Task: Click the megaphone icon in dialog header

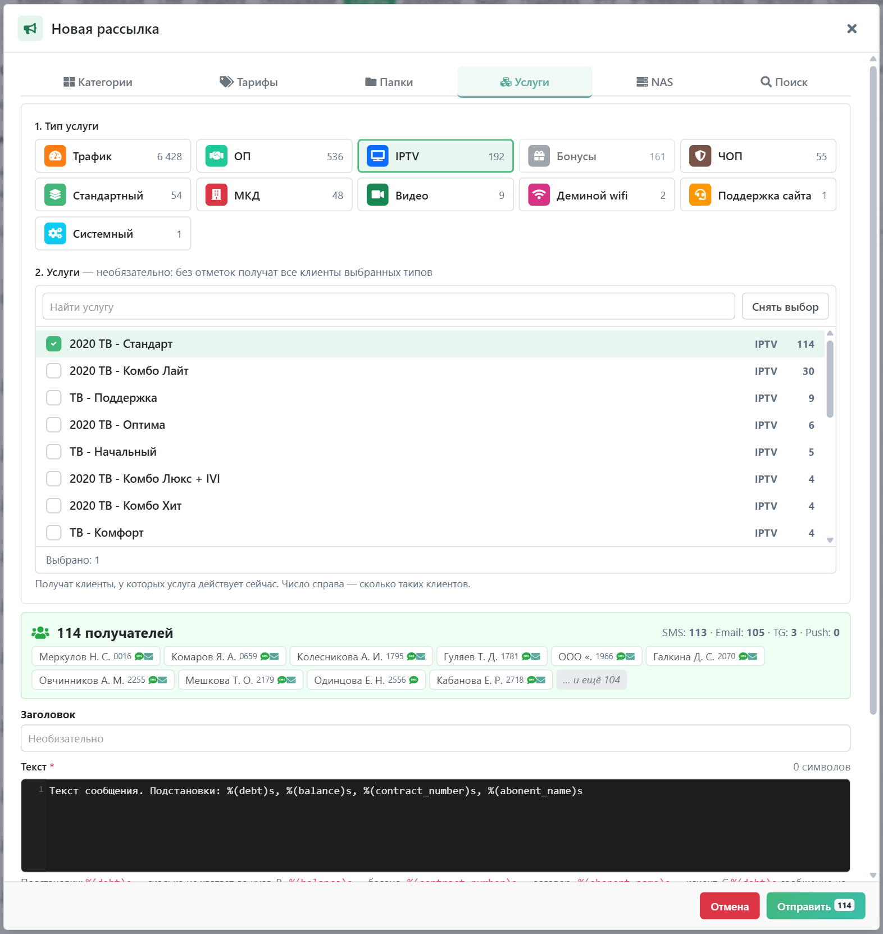Action: click(30, 29)
